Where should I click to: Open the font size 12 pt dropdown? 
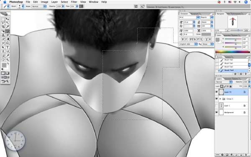click(194, 22)
